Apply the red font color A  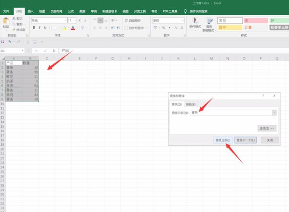coord(73,28)
